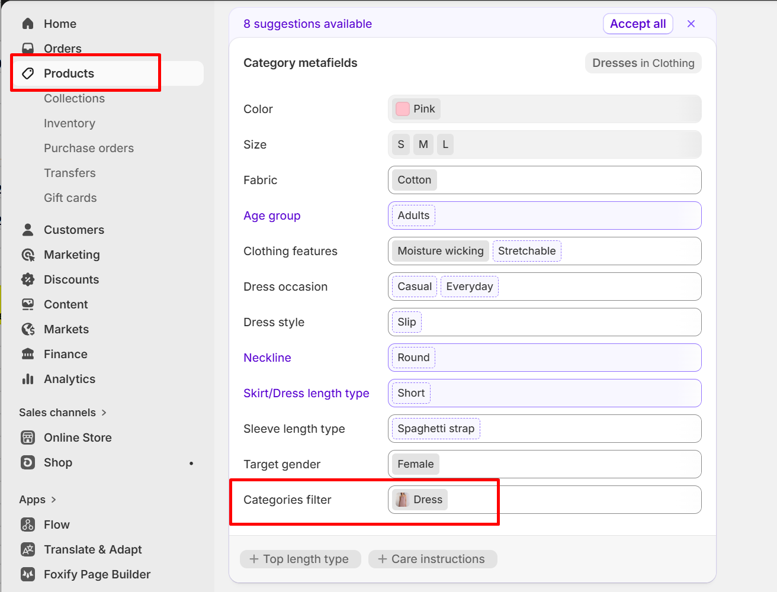This screenshot has height=592, width=777.
Task: Click the plus icon for Care instructions
Action: [383, 559]
